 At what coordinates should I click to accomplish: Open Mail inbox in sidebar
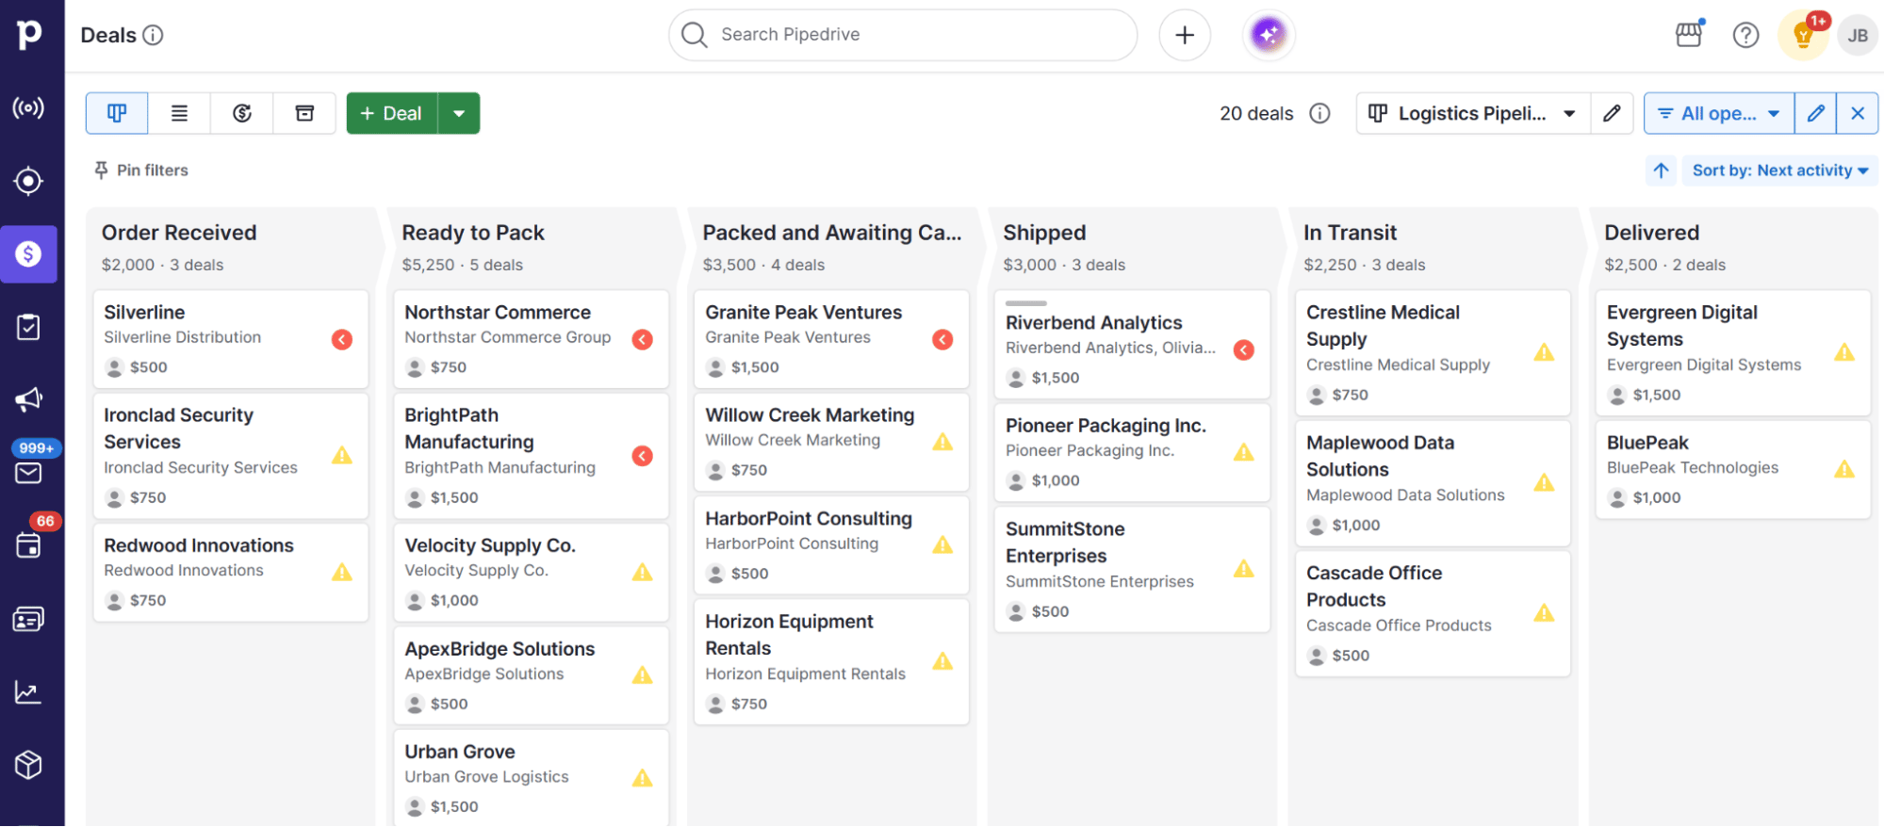pos(28,473)
